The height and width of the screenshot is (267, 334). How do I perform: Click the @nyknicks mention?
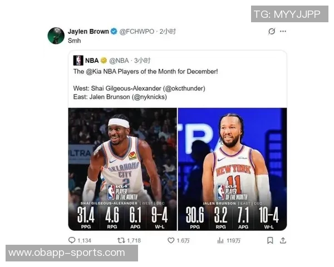[x=149, y=97]
